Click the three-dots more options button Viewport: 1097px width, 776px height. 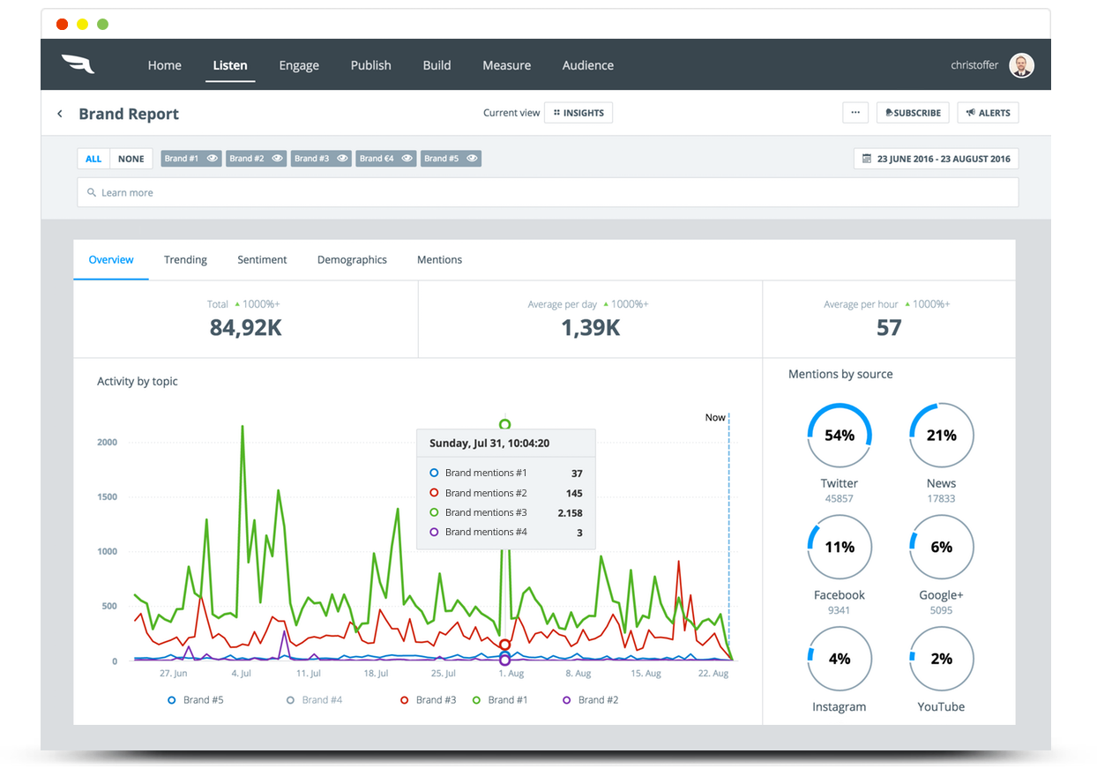point(855,113)
